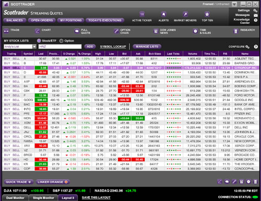261x201 pixels.
Task: Open the Open Orders tab
Action: [x=42, y=20]
